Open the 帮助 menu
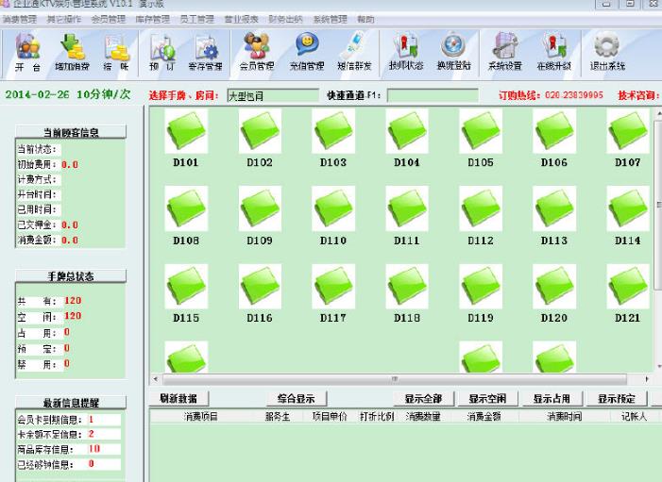Image resolution: width=662 pixels, height=482 pixels. pyautogui.click(x=365, y=20)
